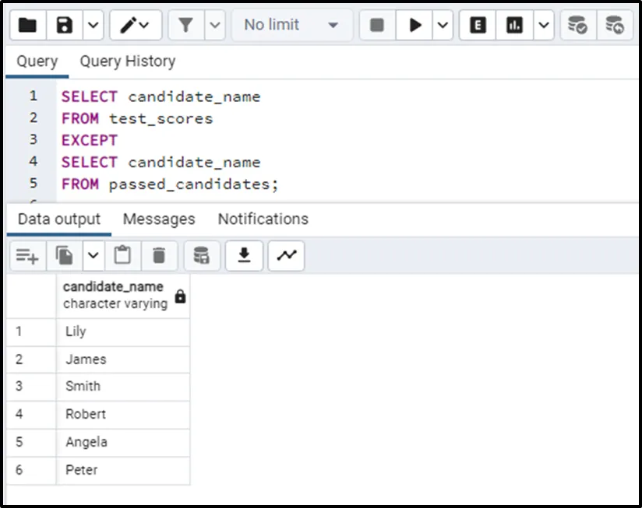Execute the query with the play button
This screenshot has width=642, height=508.
[x=414, y=26]
